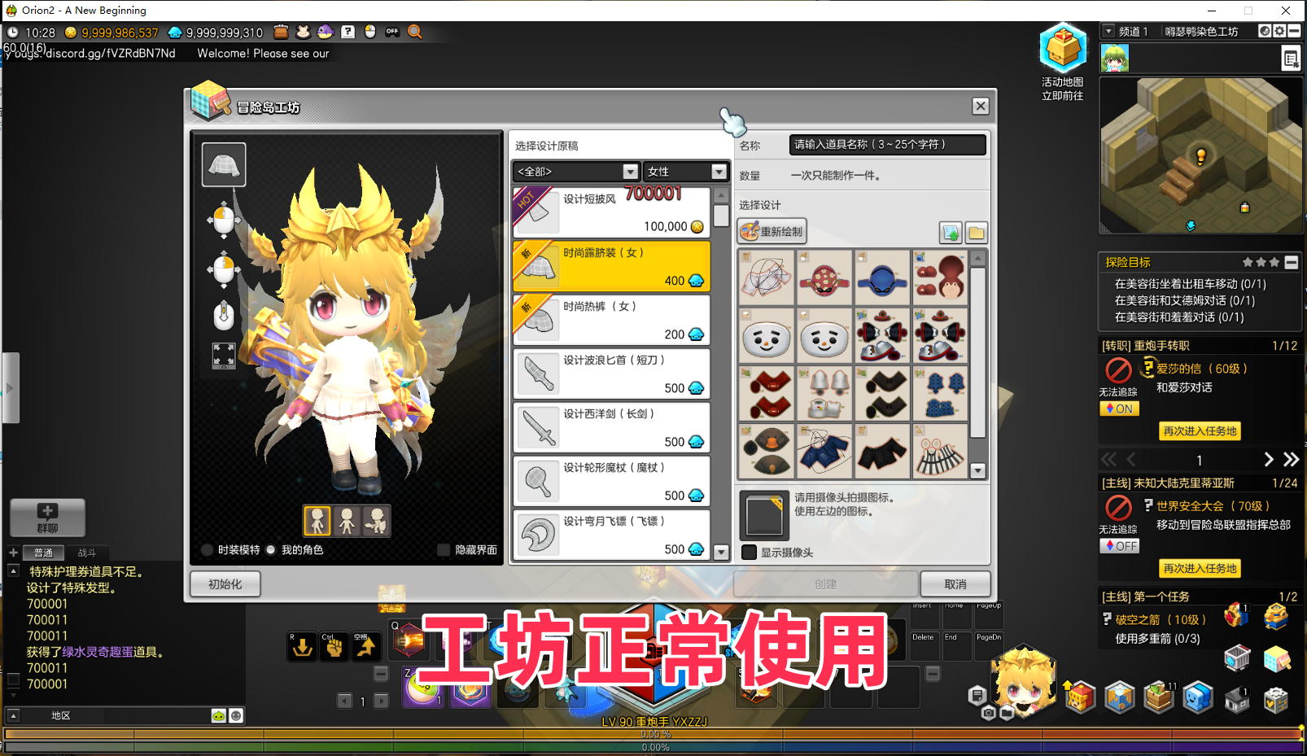Click the 请输入道具名称 name input field
This screenshot has width=1307, height=756.
tap(886, 145)
